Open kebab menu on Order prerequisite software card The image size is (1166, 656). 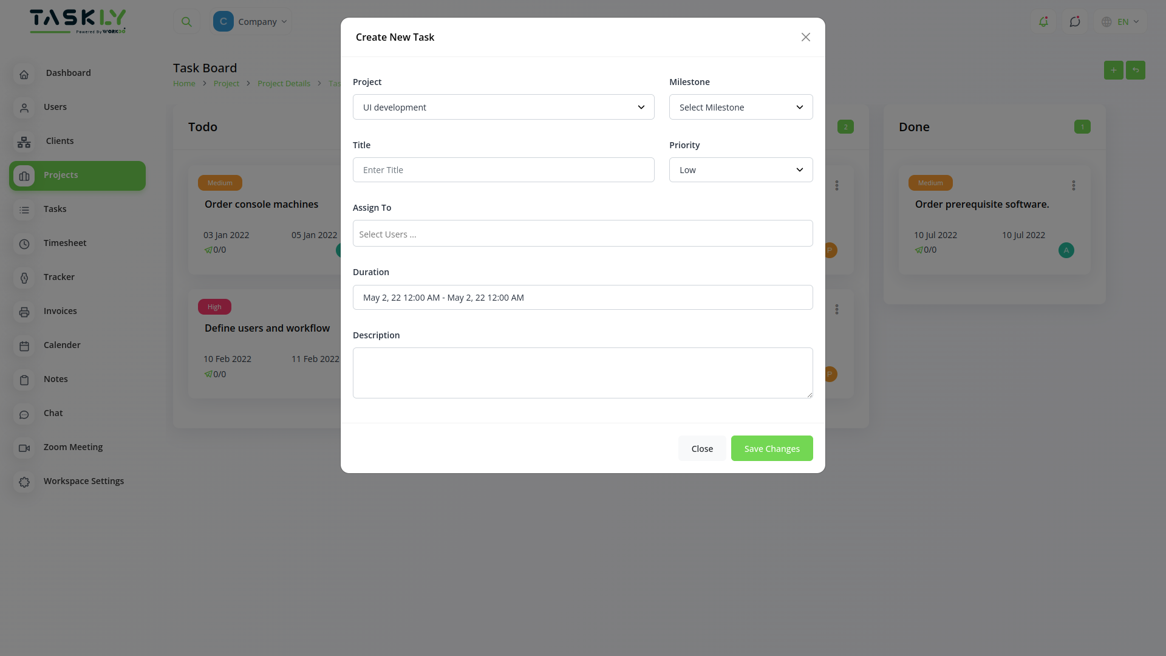pyautogui.click(x=1073, y=185)
